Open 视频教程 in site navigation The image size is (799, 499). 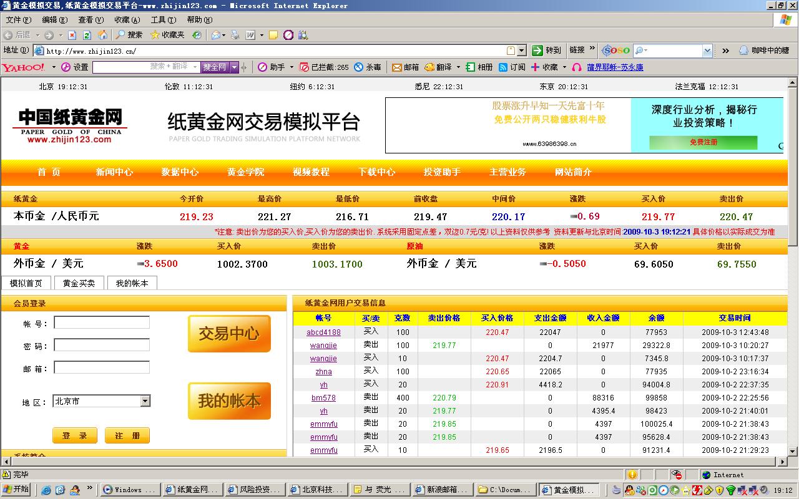click(311, 172)
